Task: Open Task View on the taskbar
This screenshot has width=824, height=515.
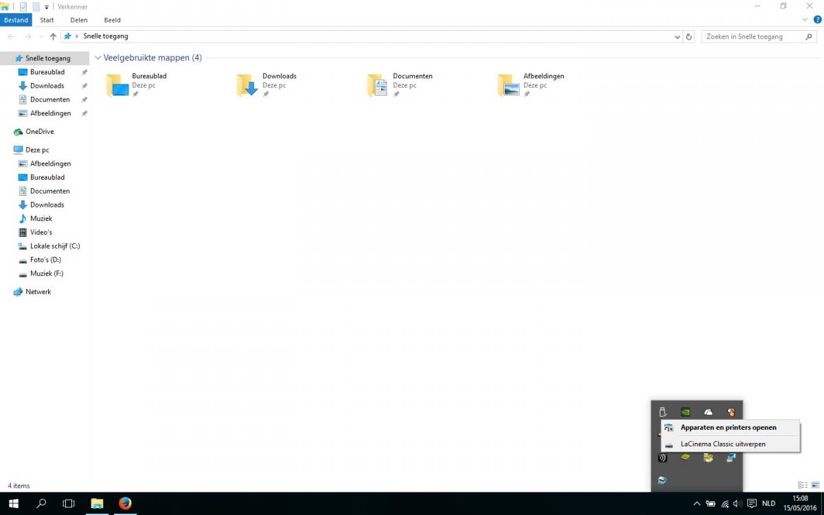Action: point(69,503)
